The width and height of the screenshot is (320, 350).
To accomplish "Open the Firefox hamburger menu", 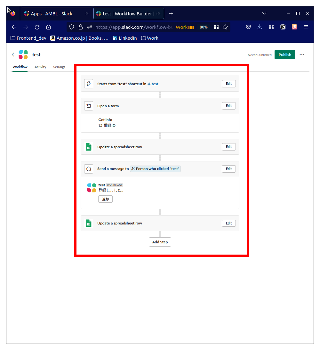I will click(x=306, y=27).
